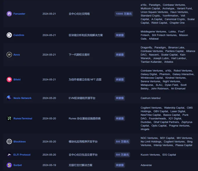Click Bitski's investor list starting Coinbase Ventures

click(167, 79)
